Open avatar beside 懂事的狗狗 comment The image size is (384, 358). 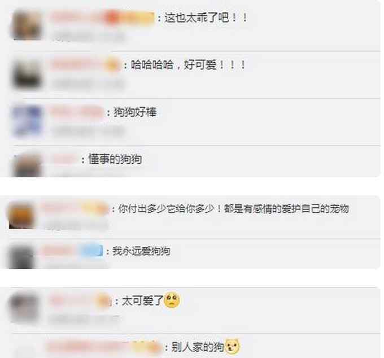[28, 164]
